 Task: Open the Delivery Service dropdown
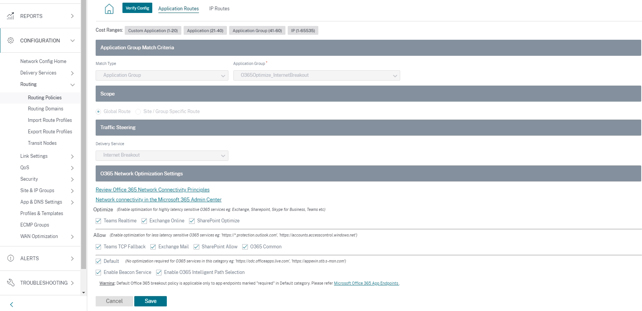pos(162,155)
